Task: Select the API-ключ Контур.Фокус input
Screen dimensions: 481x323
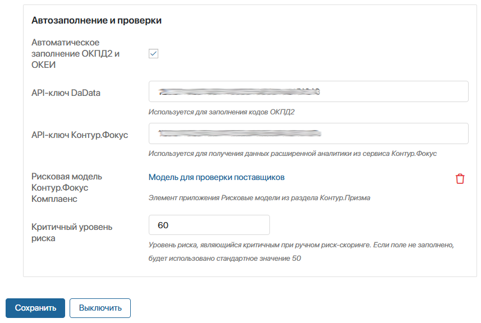Action: (308, 133)
